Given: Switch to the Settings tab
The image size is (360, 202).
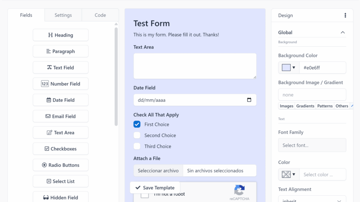Looking at the screenshot, I should tap(63, 15).
